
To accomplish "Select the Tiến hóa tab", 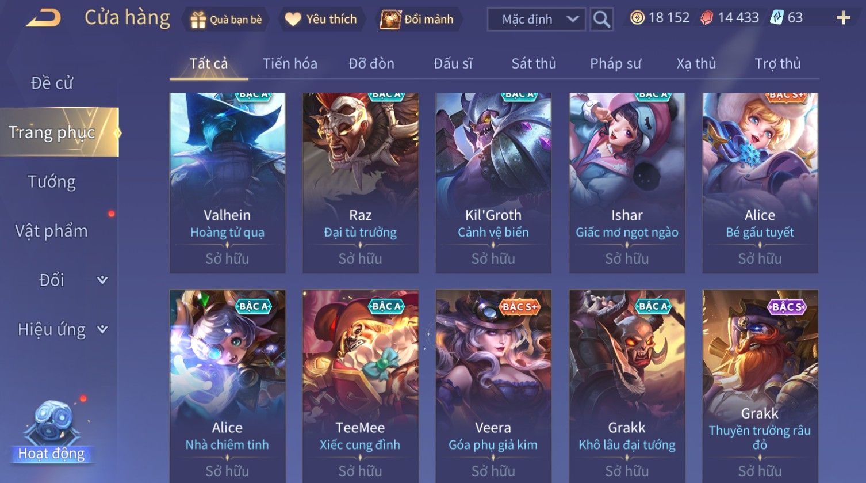I will click(290, 63).
